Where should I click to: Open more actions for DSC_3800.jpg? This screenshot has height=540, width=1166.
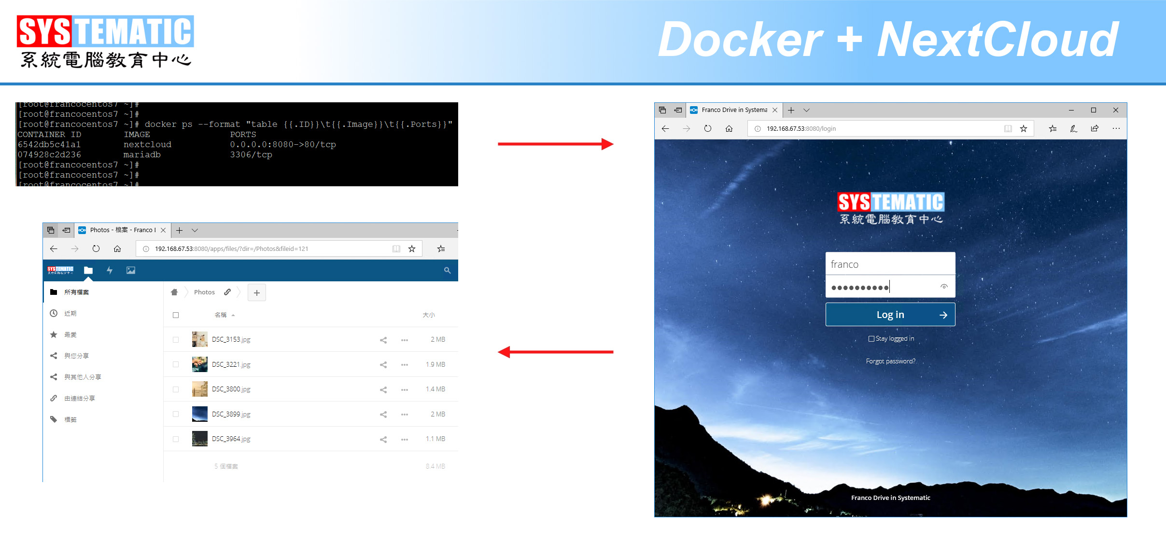(x=405, y=389)
